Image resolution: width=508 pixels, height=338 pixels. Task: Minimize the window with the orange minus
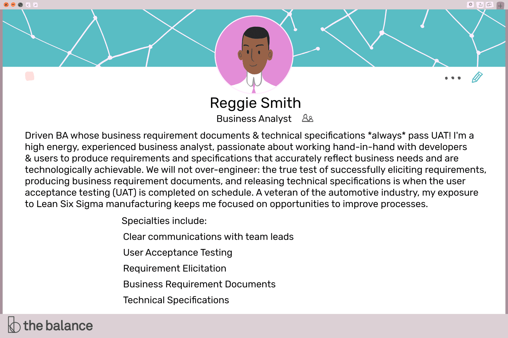point(13,5)
